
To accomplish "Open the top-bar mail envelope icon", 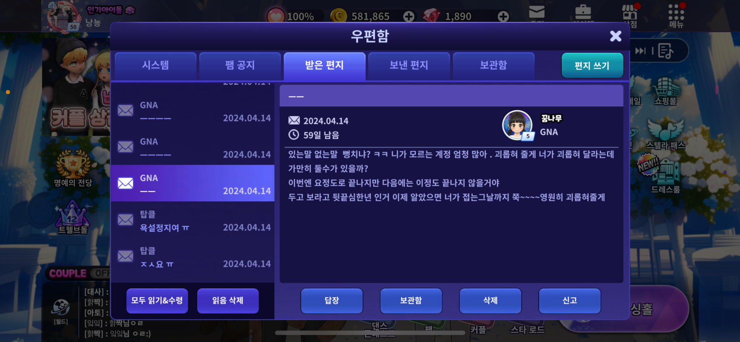I will 536,12.
